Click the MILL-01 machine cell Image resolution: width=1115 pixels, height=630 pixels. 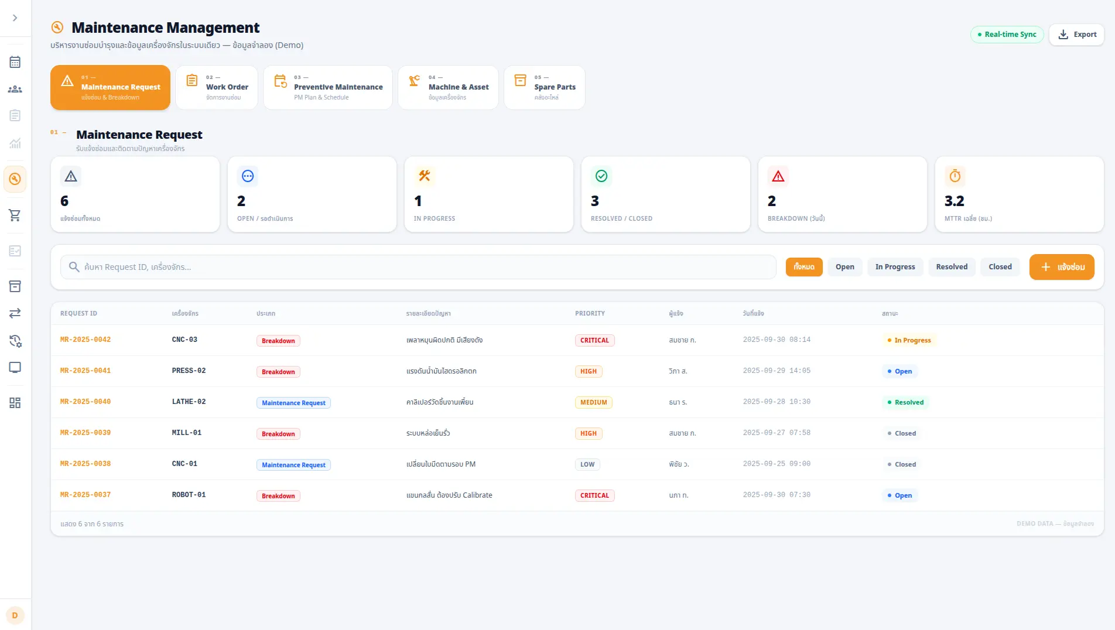186,433
